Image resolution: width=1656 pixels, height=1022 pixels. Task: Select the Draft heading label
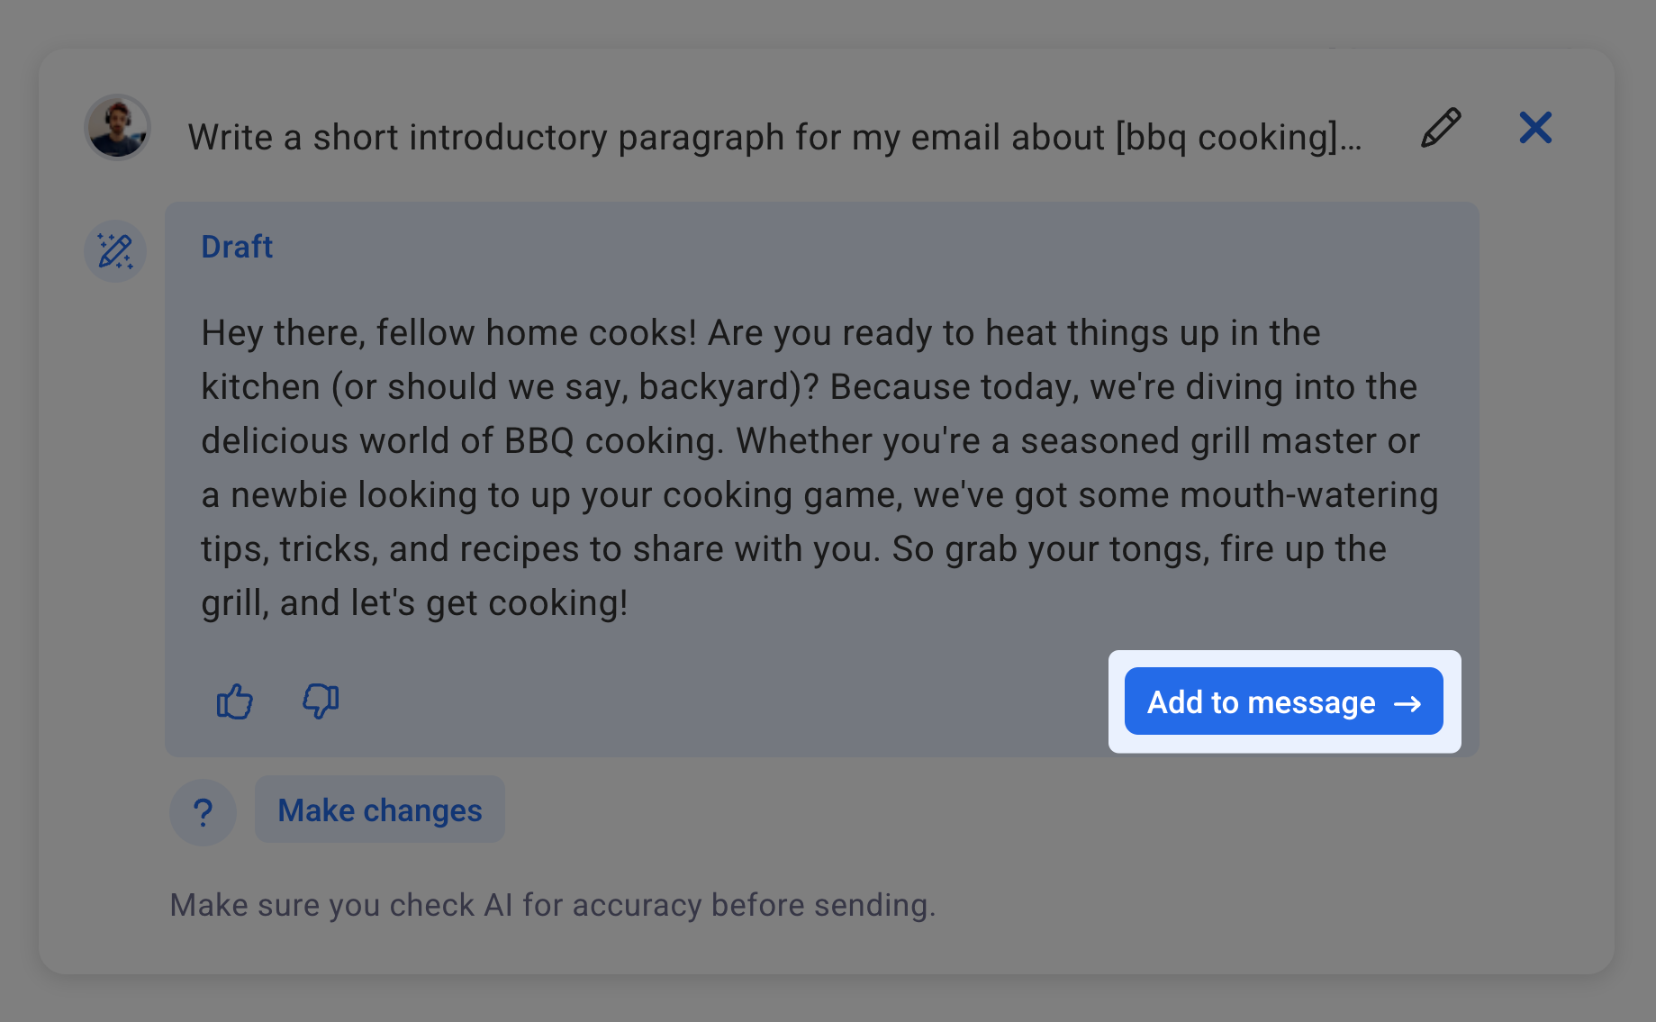[x=237, y=246]
